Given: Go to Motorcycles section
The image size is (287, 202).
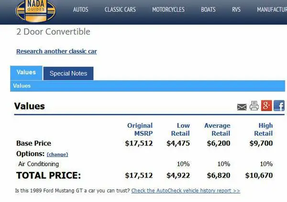Looking at the screenshot, I should 168,10.
